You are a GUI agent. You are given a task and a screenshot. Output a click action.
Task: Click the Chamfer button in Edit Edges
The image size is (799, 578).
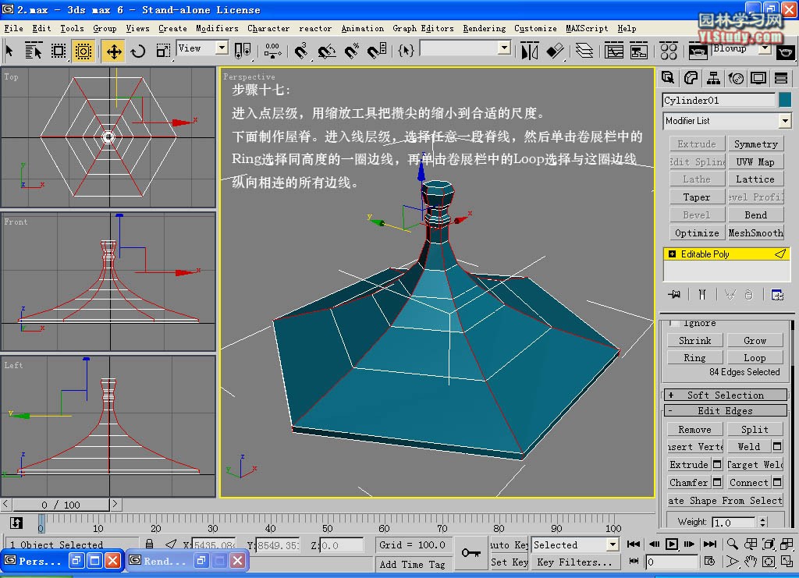pyautogui.click(x=689, y=482)
